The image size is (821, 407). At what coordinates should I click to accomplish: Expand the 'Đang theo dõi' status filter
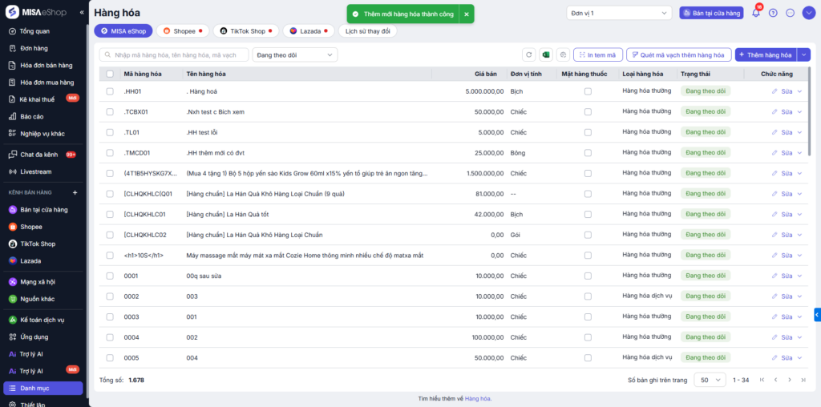click(x=294, y=54)
